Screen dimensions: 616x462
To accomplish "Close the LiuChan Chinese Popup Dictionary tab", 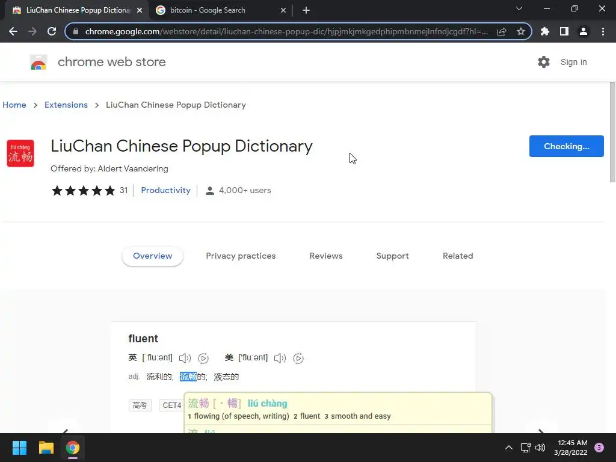I will coord(140,10).
